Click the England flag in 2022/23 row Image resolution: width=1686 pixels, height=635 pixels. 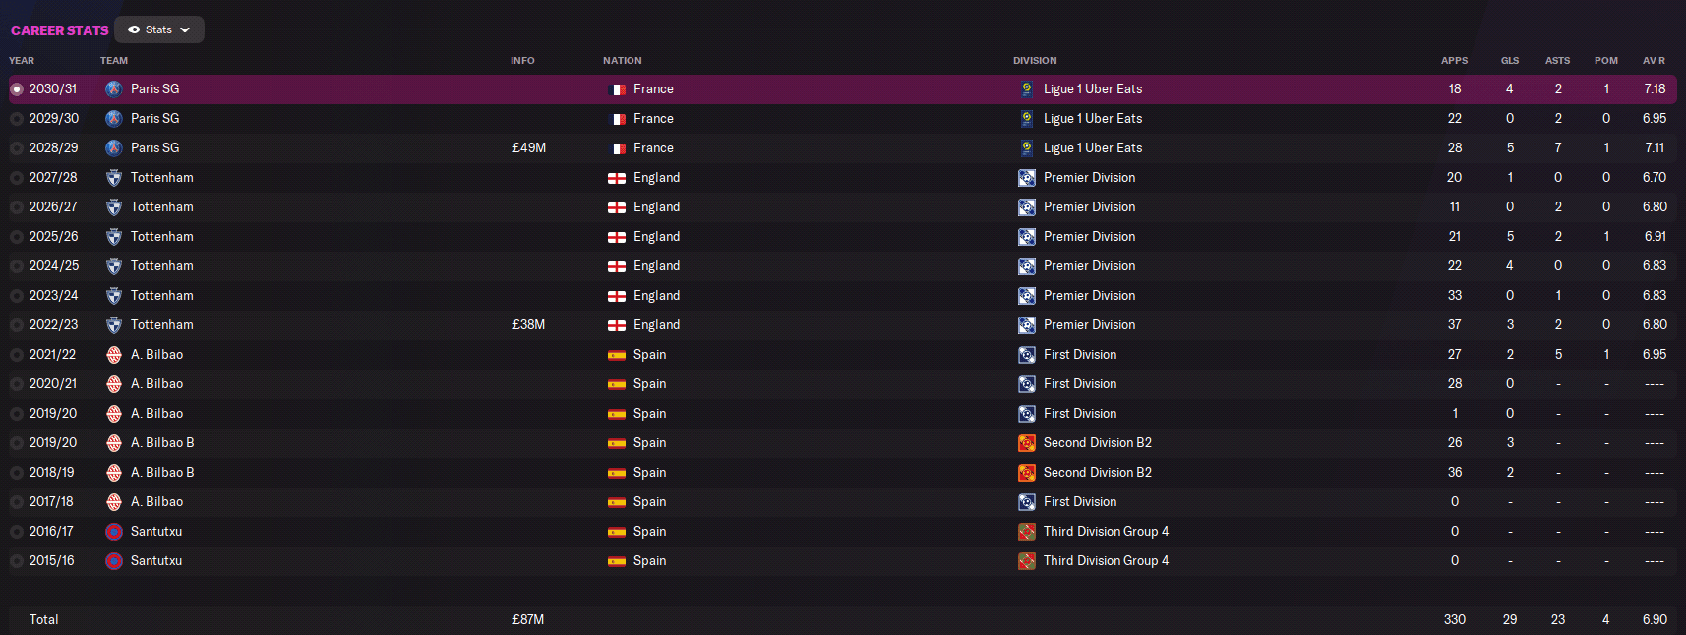617,325
